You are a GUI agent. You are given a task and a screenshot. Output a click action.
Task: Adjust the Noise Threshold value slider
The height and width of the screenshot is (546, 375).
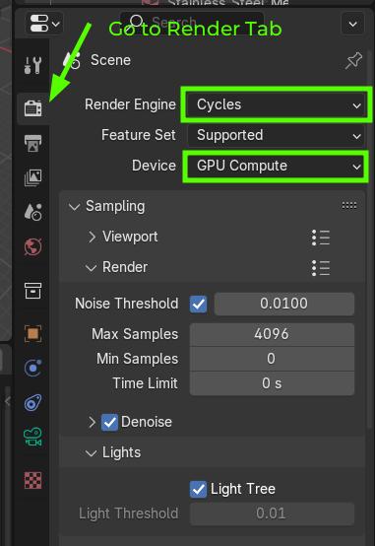tap(284, 304)
